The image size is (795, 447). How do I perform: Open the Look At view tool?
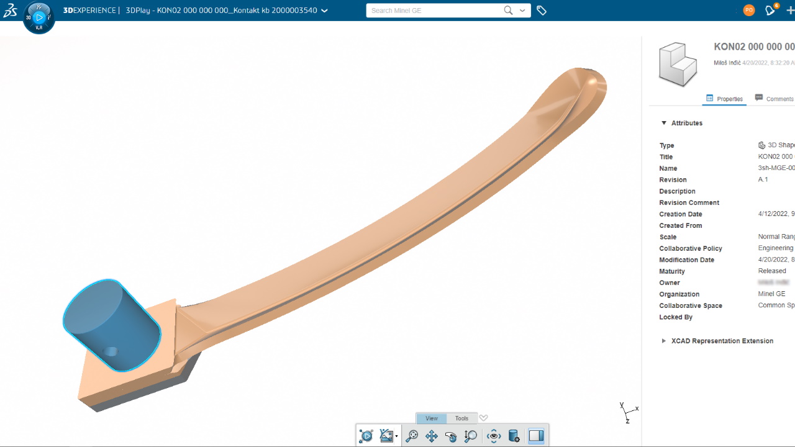pyautogui.click(x=494, y=436)
